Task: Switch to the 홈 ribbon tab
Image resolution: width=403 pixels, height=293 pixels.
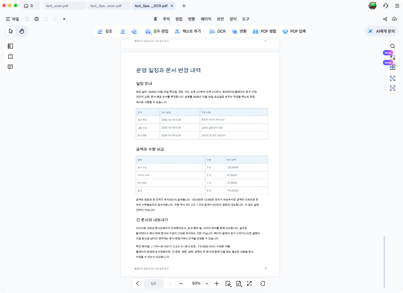Action: pyautogui.click(x=155, y=19)
